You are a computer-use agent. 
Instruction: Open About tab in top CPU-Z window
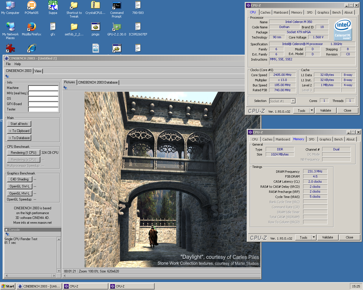349,12
